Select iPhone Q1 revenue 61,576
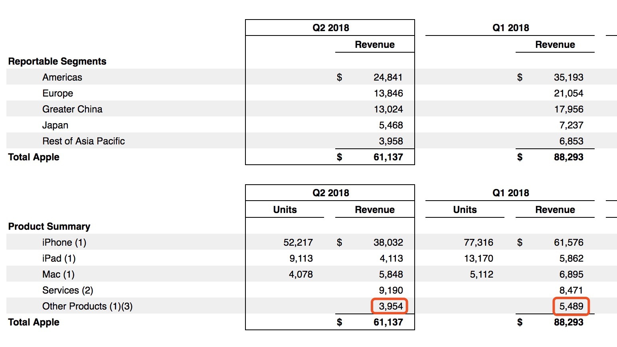617x347 pixels. pyautogui.click(x=569, y=243)
